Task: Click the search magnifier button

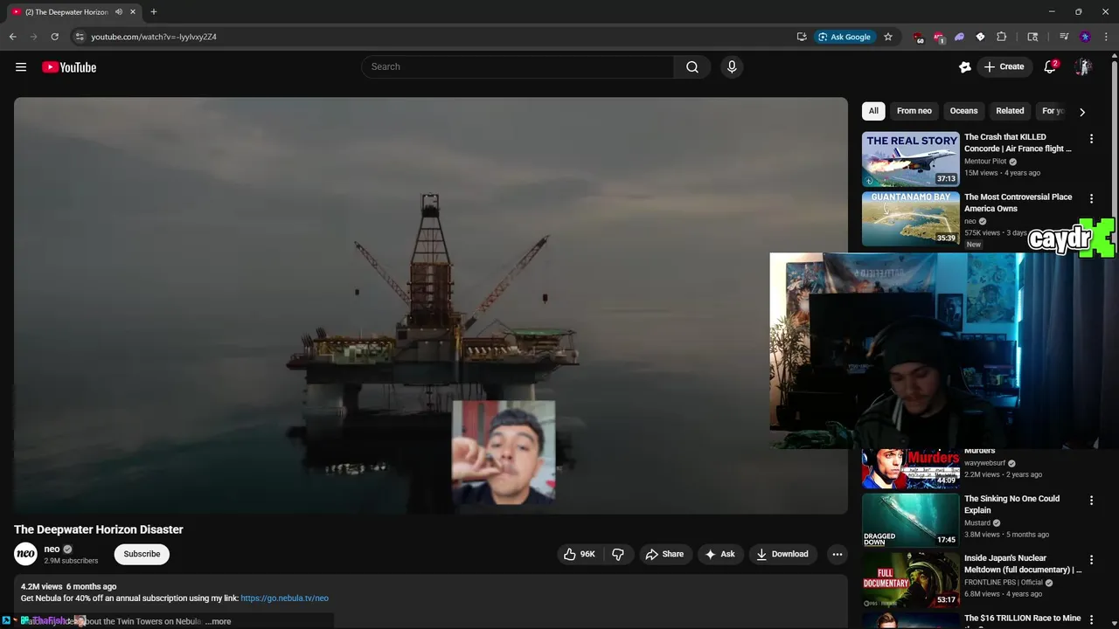Action: tap(692, 67)
